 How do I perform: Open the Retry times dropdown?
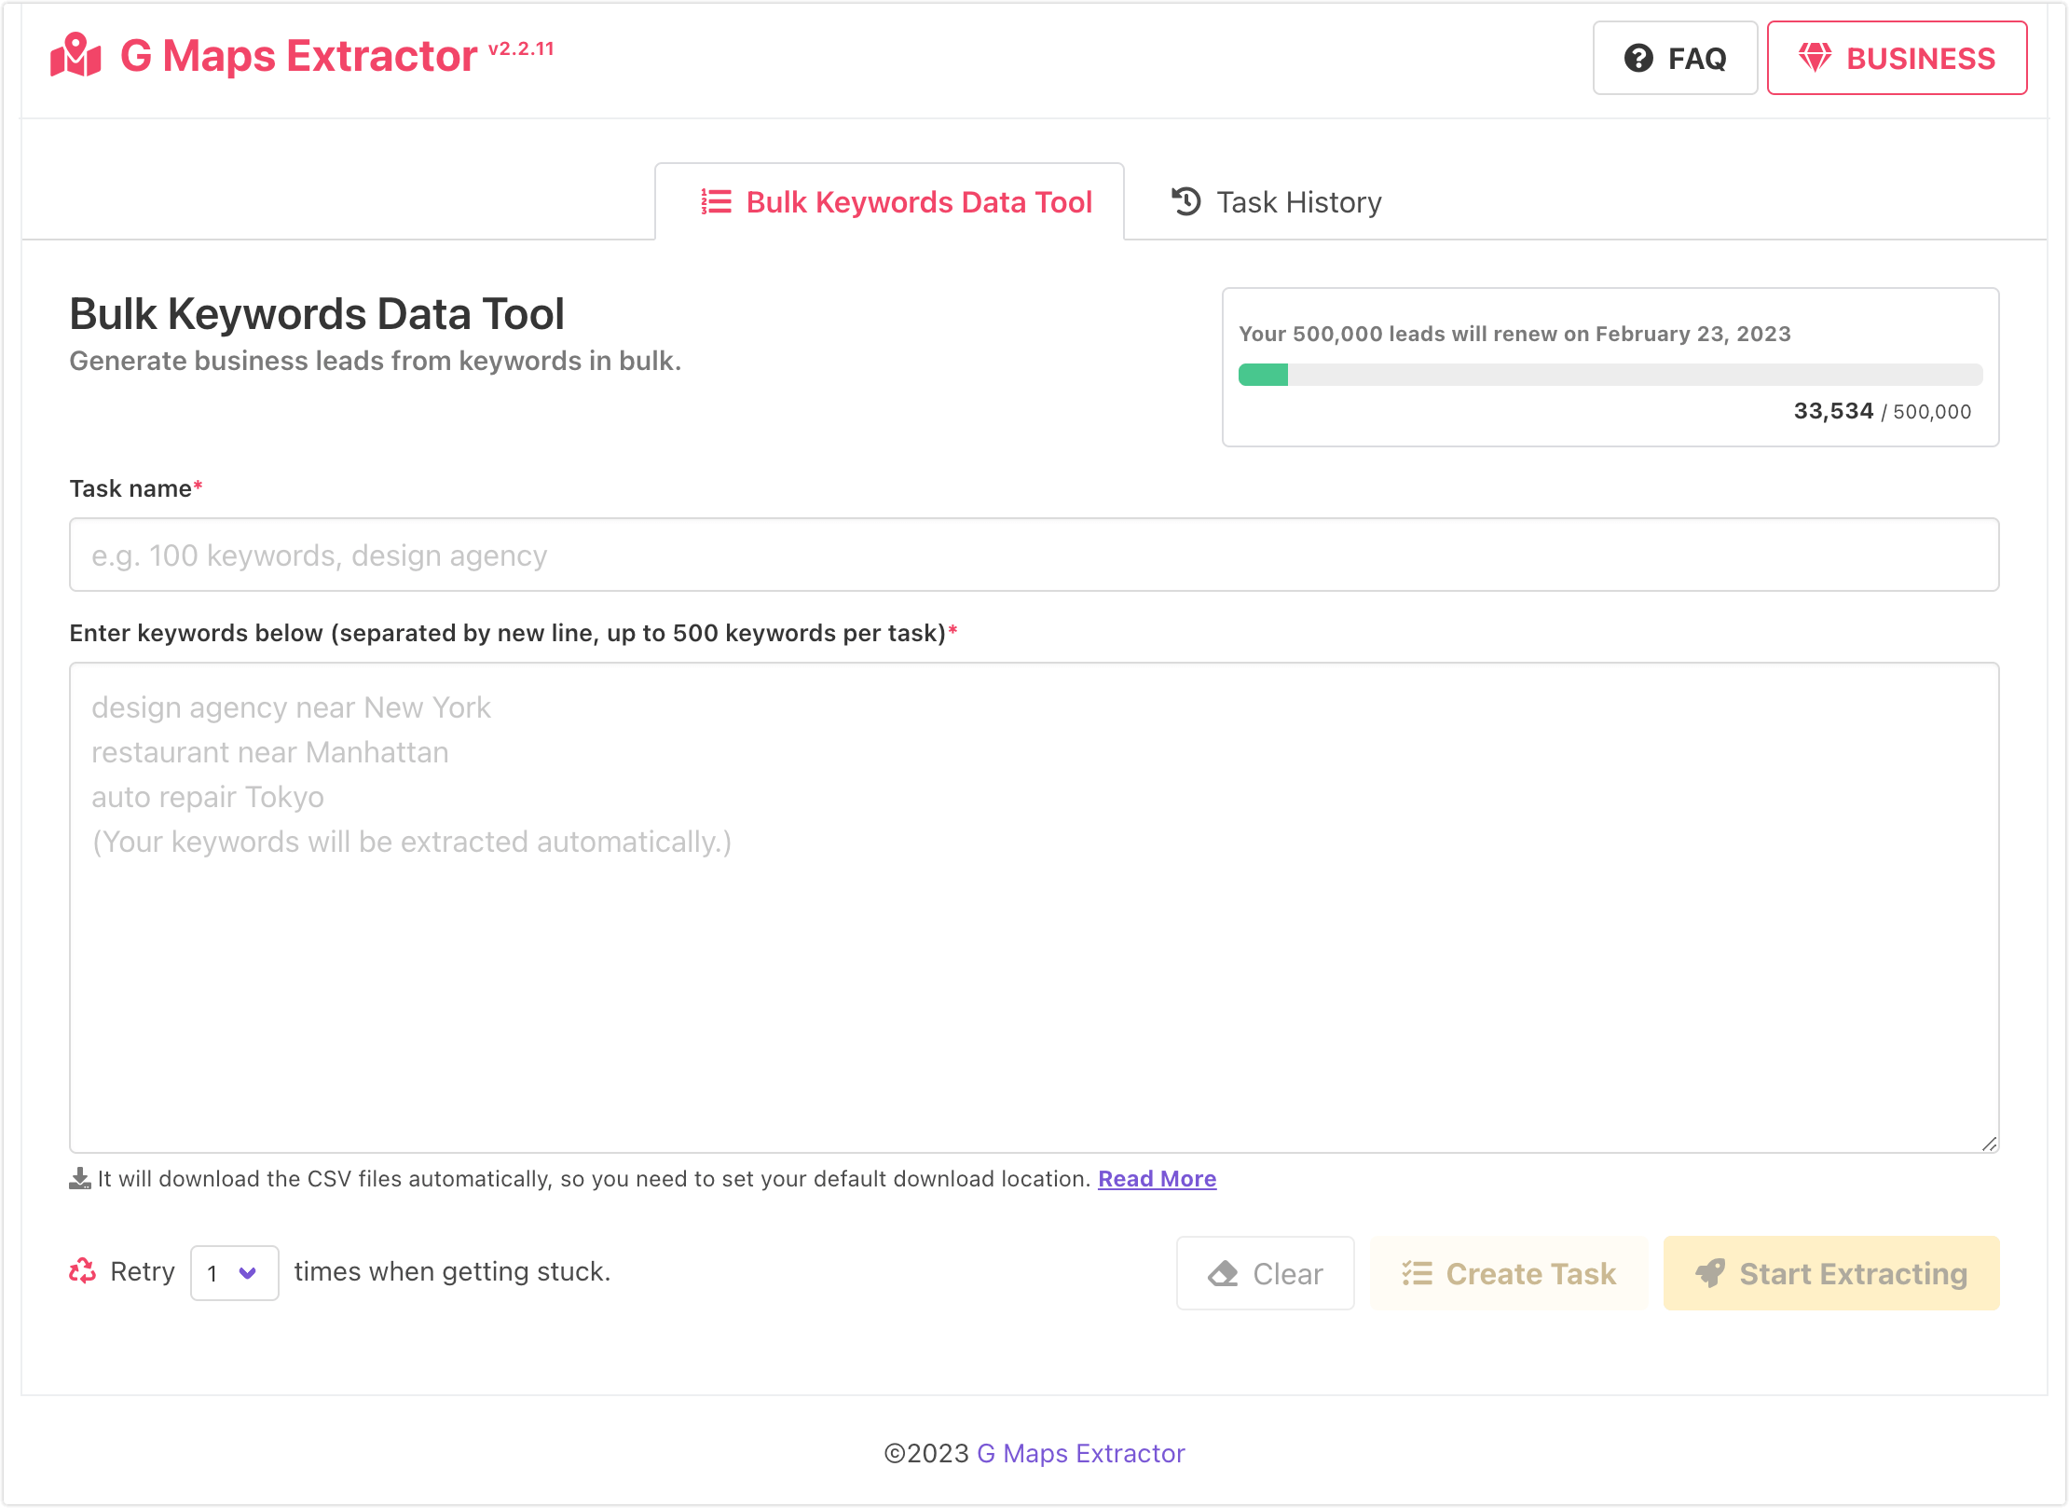(234, 1273)
